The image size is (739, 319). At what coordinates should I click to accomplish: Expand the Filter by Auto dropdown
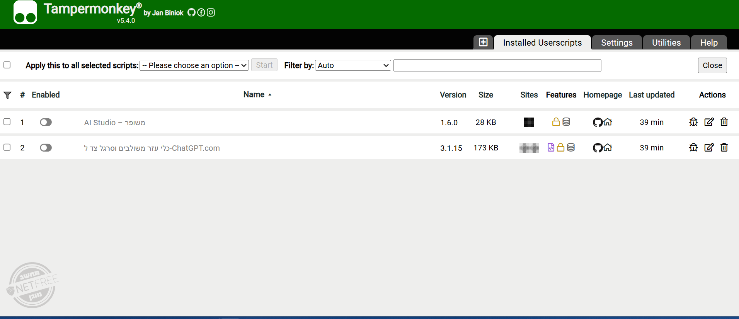(353, 65)
